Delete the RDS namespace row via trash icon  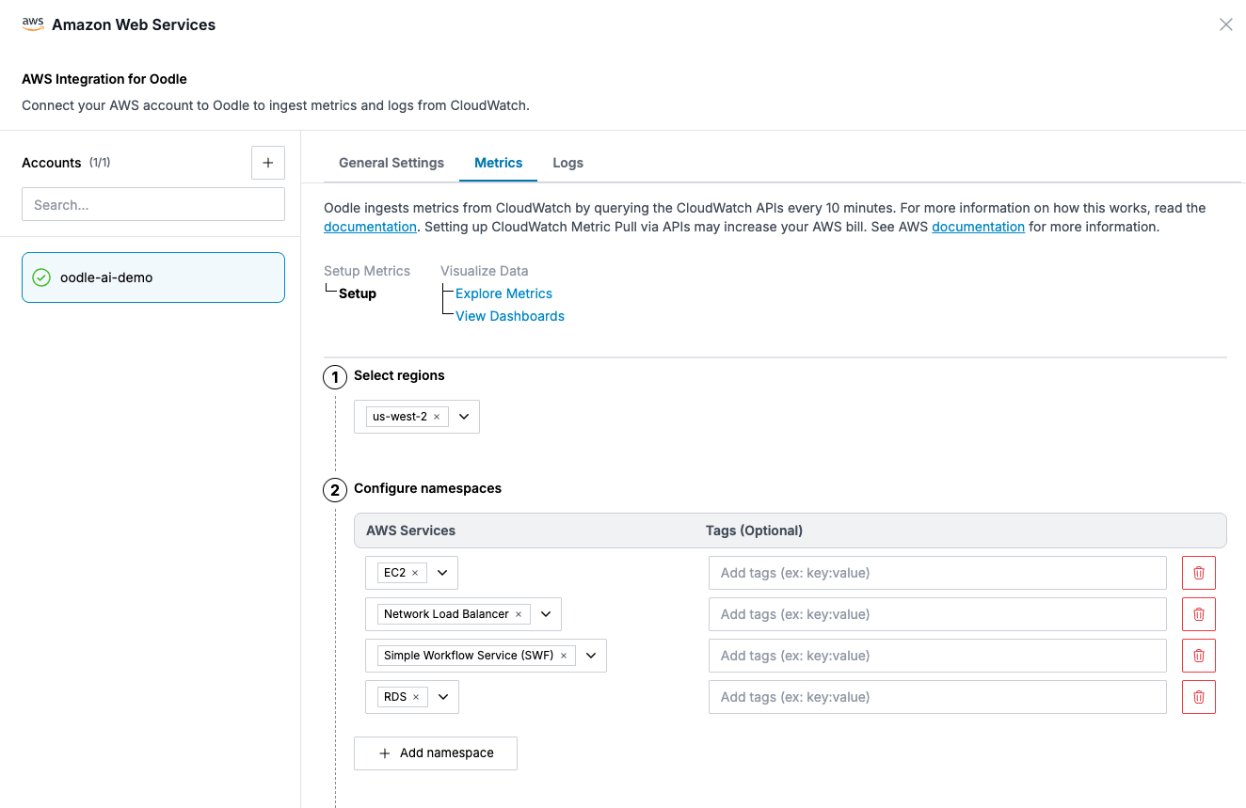[x=1198, y=696]
